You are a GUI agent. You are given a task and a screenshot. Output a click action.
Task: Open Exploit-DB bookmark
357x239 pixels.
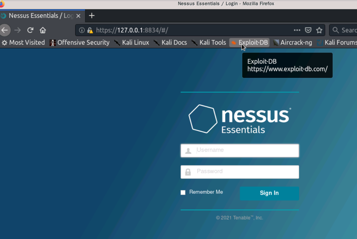point(249,43)
